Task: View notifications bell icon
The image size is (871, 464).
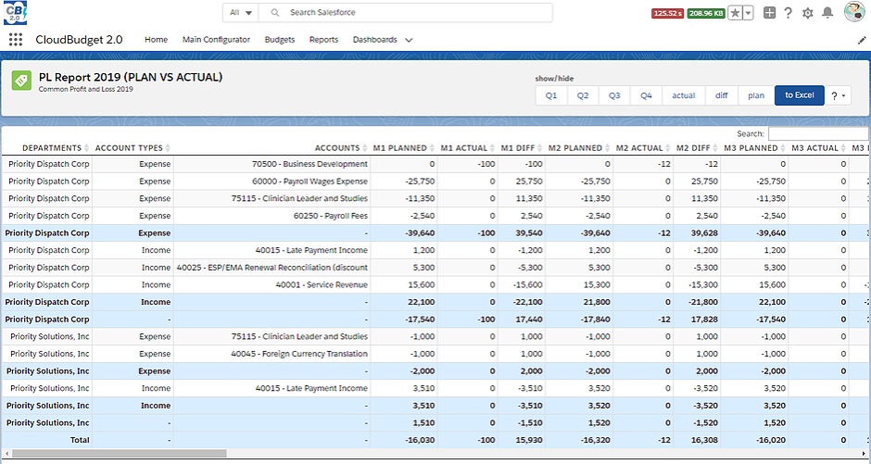Action: click(x=827, y=13)
